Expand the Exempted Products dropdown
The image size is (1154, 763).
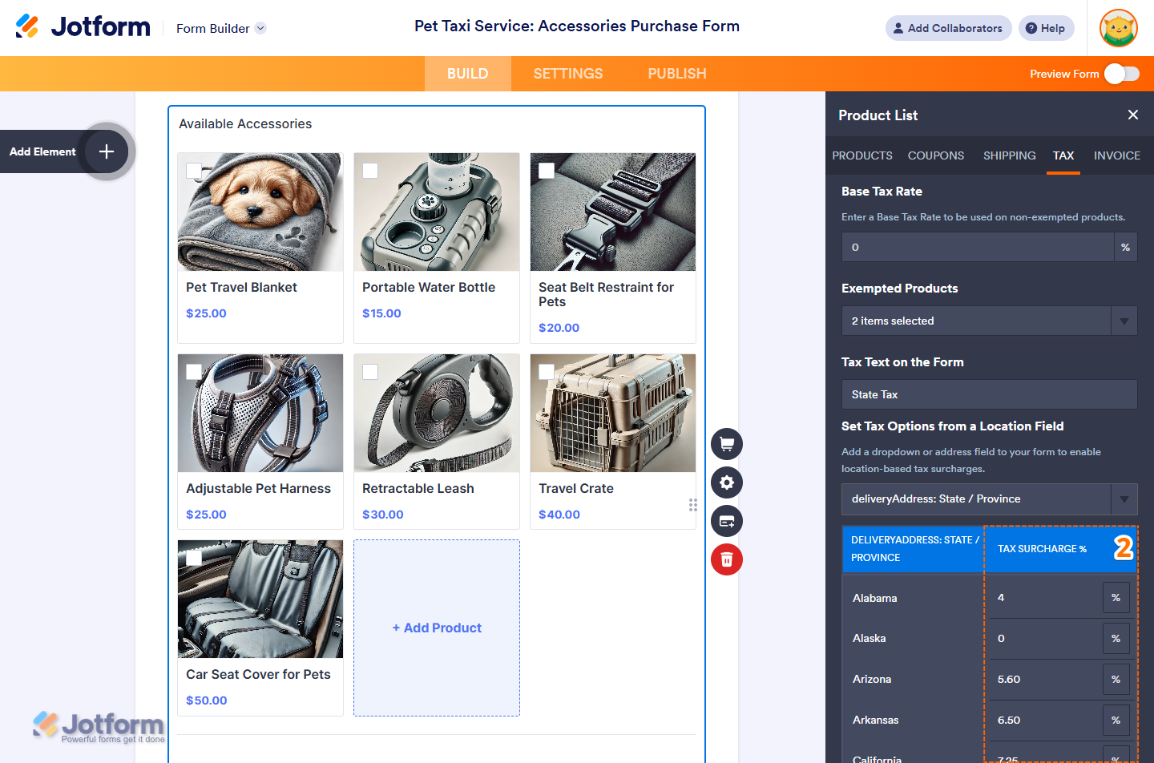click(x=1124, y=321)
